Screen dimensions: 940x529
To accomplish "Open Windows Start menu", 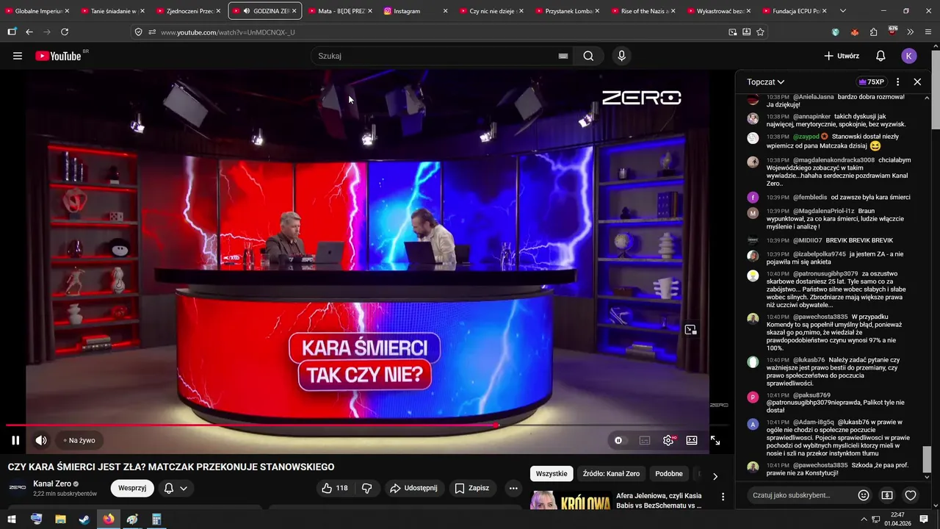I will coord(12,519).
